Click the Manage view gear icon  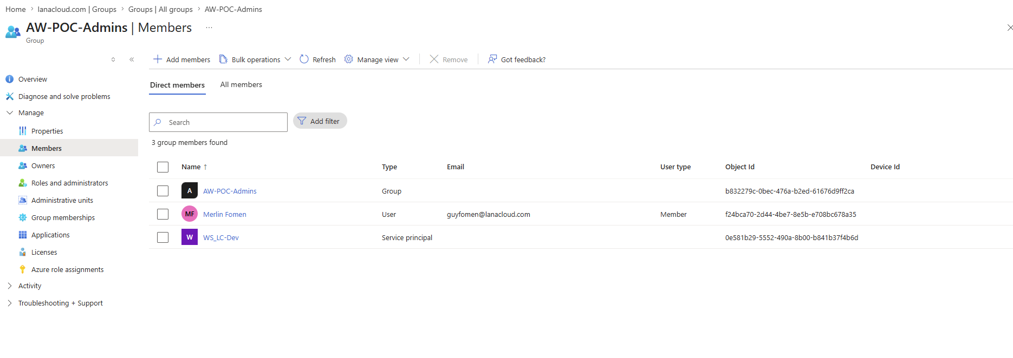click(349, 59)
